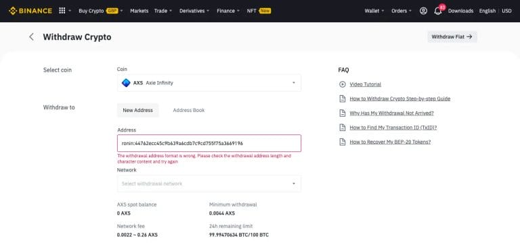The image size is (520, 247).
Task: Expand the Derivatives menu
Action: pos(194,11)
